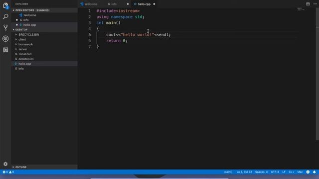
Task: Click line number 1 in gutter
Action: [90, 11]
